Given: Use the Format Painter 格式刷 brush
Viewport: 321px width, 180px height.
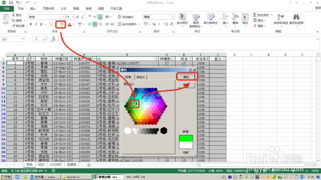Looking at the screenshot, I should (18, 26).
